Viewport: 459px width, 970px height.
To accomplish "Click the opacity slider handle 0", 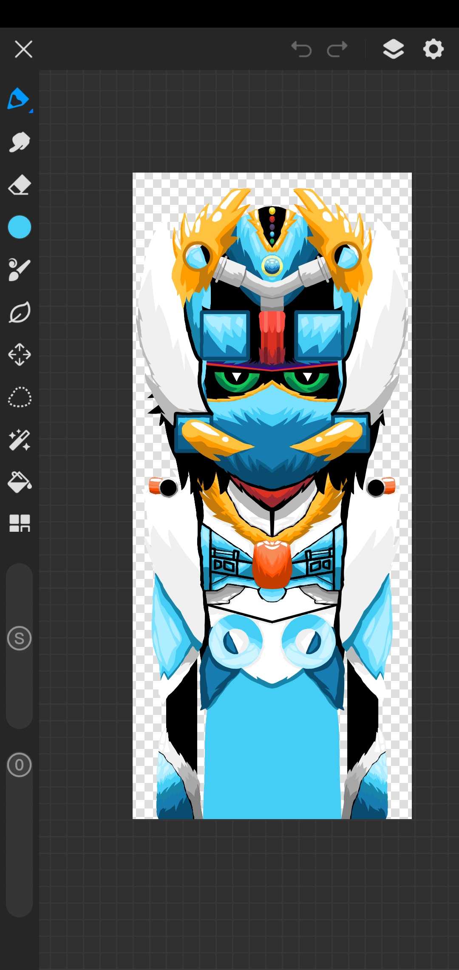I will [20, 765].
